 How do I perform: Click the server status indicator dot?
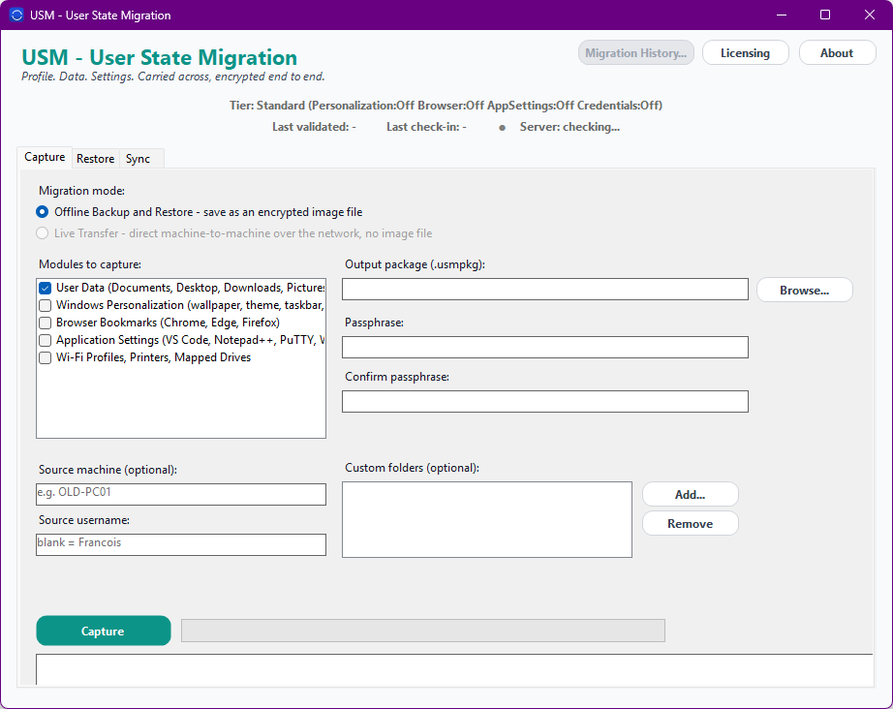(502, 128)
